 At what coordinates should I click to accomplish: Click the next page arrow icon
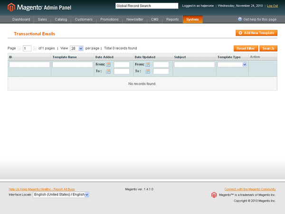coord(35,48)
